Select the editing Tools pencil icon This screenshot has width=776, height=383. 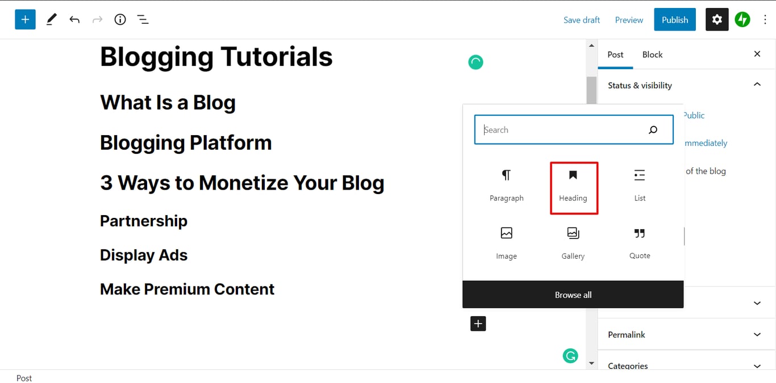[51, 19]
